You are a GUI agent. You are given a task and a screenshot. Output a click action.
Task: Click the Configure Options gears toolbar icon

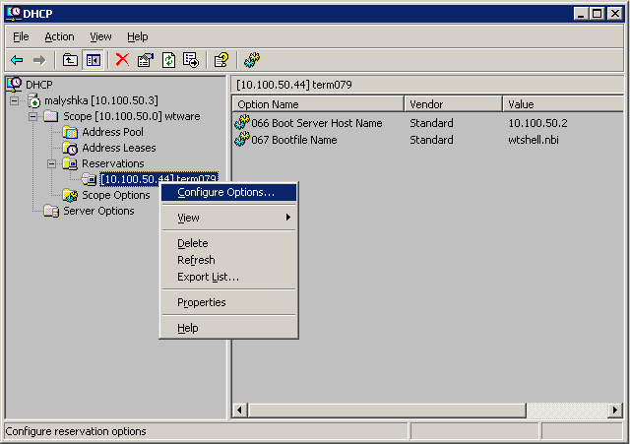[x=252, y=60]
